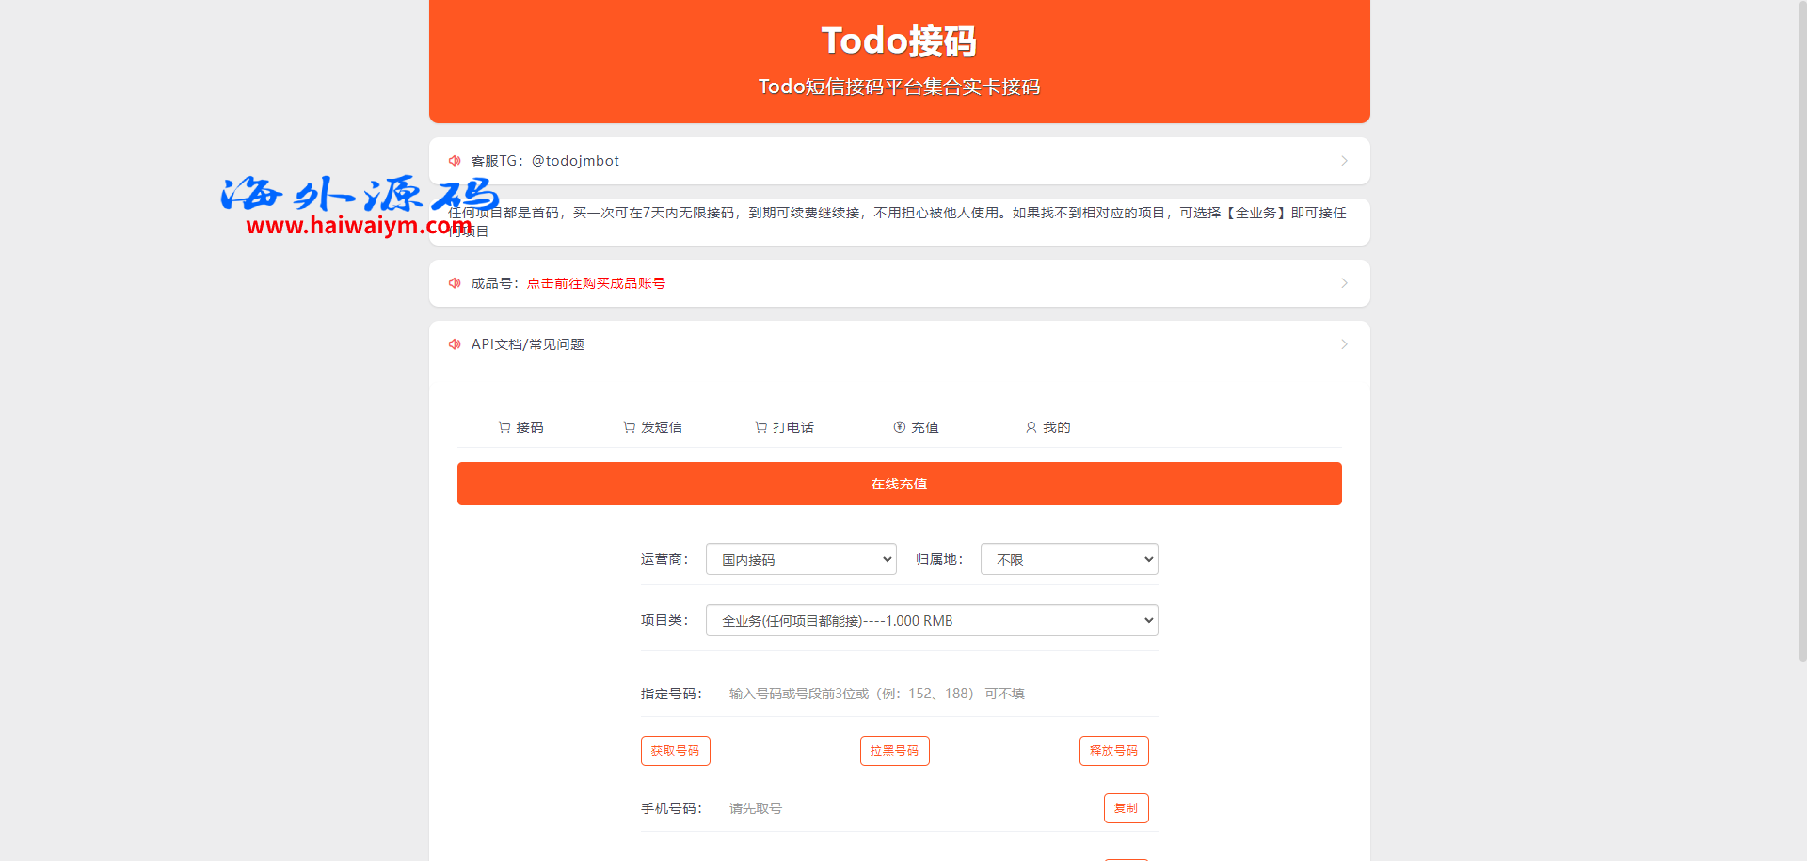Viewport: 1807px width, 861px height.
Task: Click the speaker icon beside 成品号
Action: pyautogui.click(x=455, y=283)
